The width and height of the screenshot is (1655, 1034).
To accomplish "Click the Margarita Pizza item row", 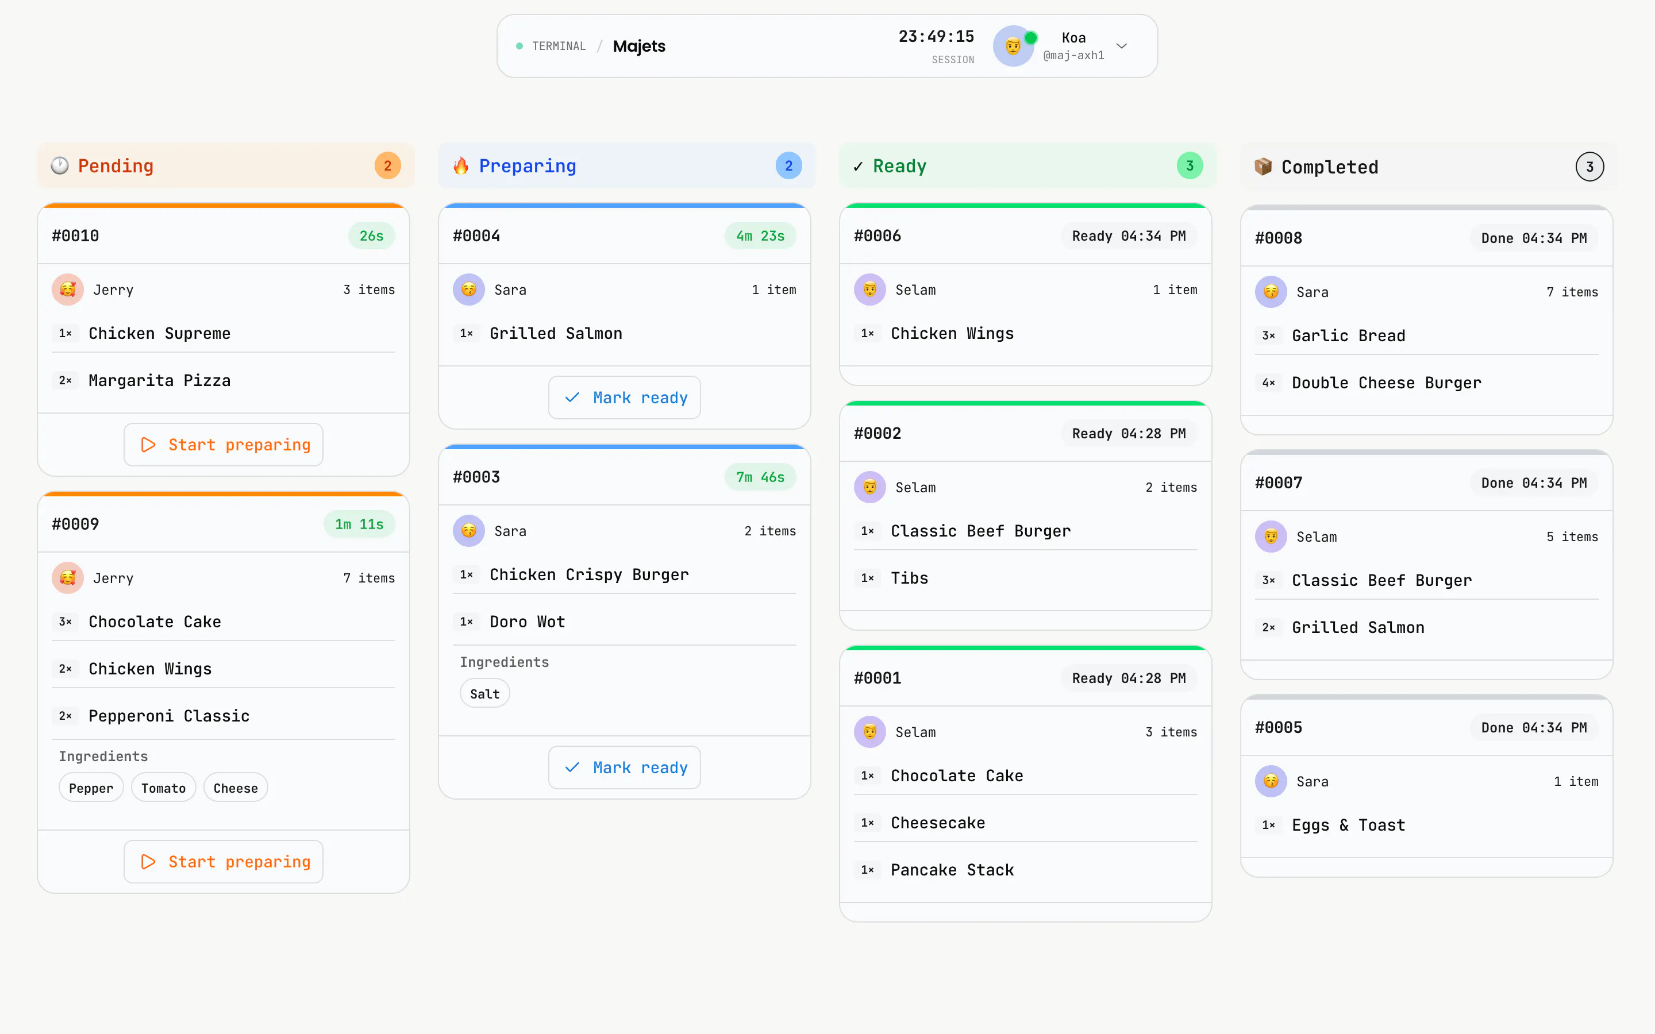I will (x=224, y=380).
